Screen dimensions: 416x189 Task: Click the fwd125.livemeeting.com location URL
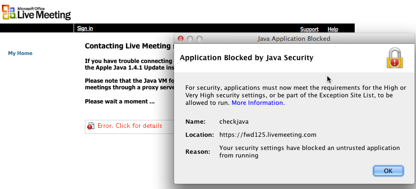268,135
